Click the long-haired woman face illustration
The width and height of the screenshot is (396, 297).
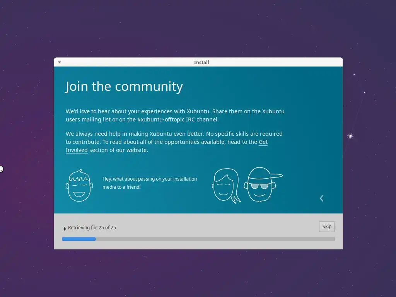(226, 186)
